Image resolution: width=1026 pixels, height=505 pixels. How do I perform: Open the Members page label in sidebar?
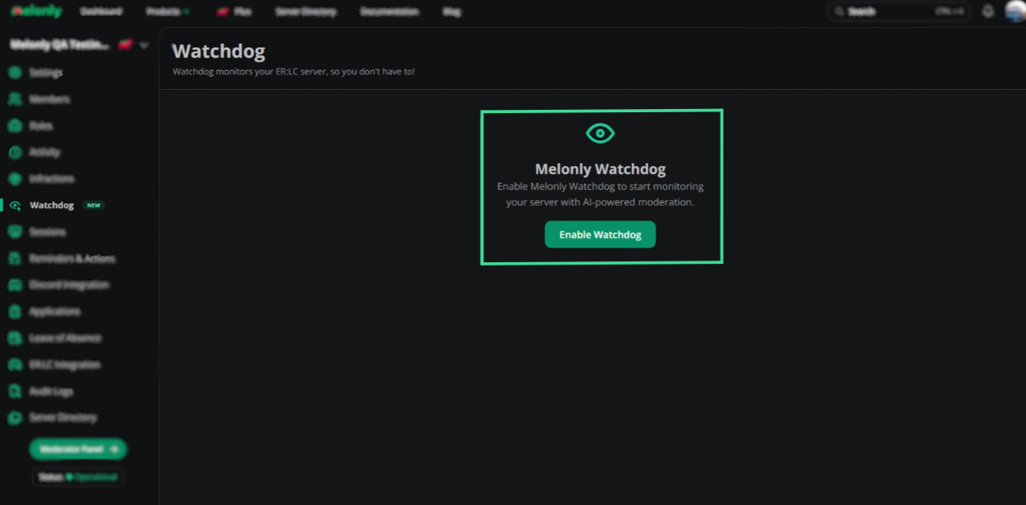tap(50, 99)
